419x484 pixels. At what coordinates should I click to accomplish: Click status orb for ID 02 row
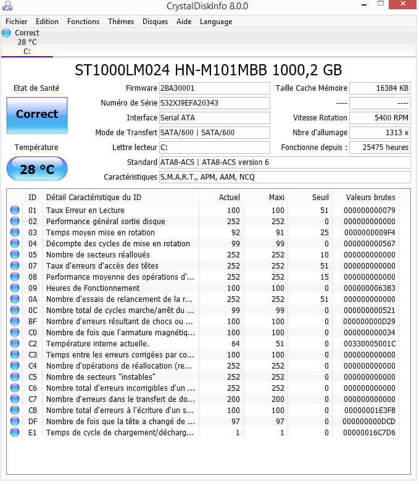(x=15, y=221)
